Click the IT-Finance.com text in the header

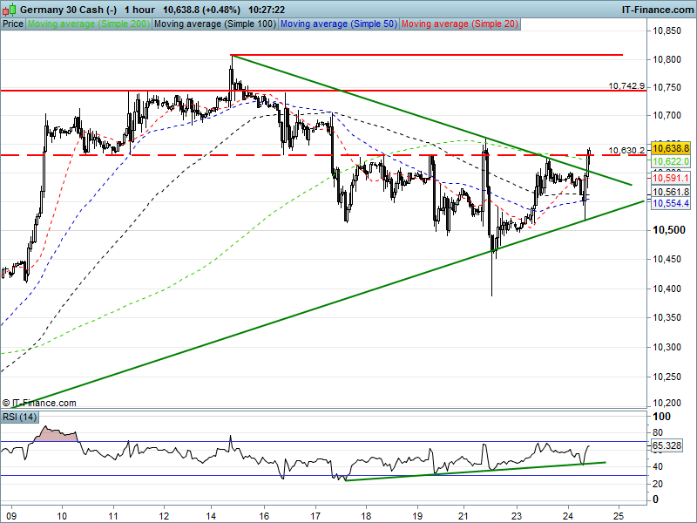pyautogui.click(x=658, y=10)
